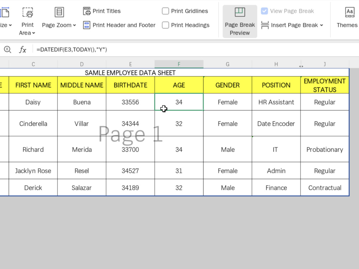Select the SAMLE EMPLOYEE DATA SHEET title cell
This screenshot has width=359, height=269.
pos(130,73)
